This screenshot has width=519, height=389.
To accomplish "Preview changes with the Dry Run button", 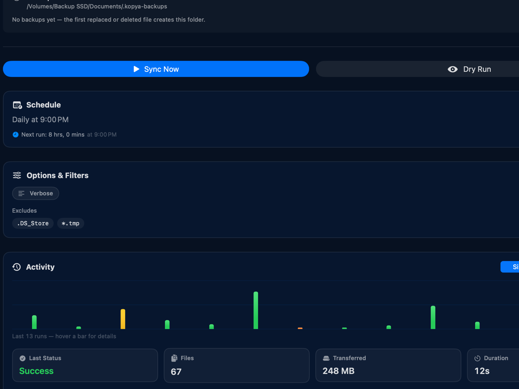I will pyautogui.click(x=417, y=69).
